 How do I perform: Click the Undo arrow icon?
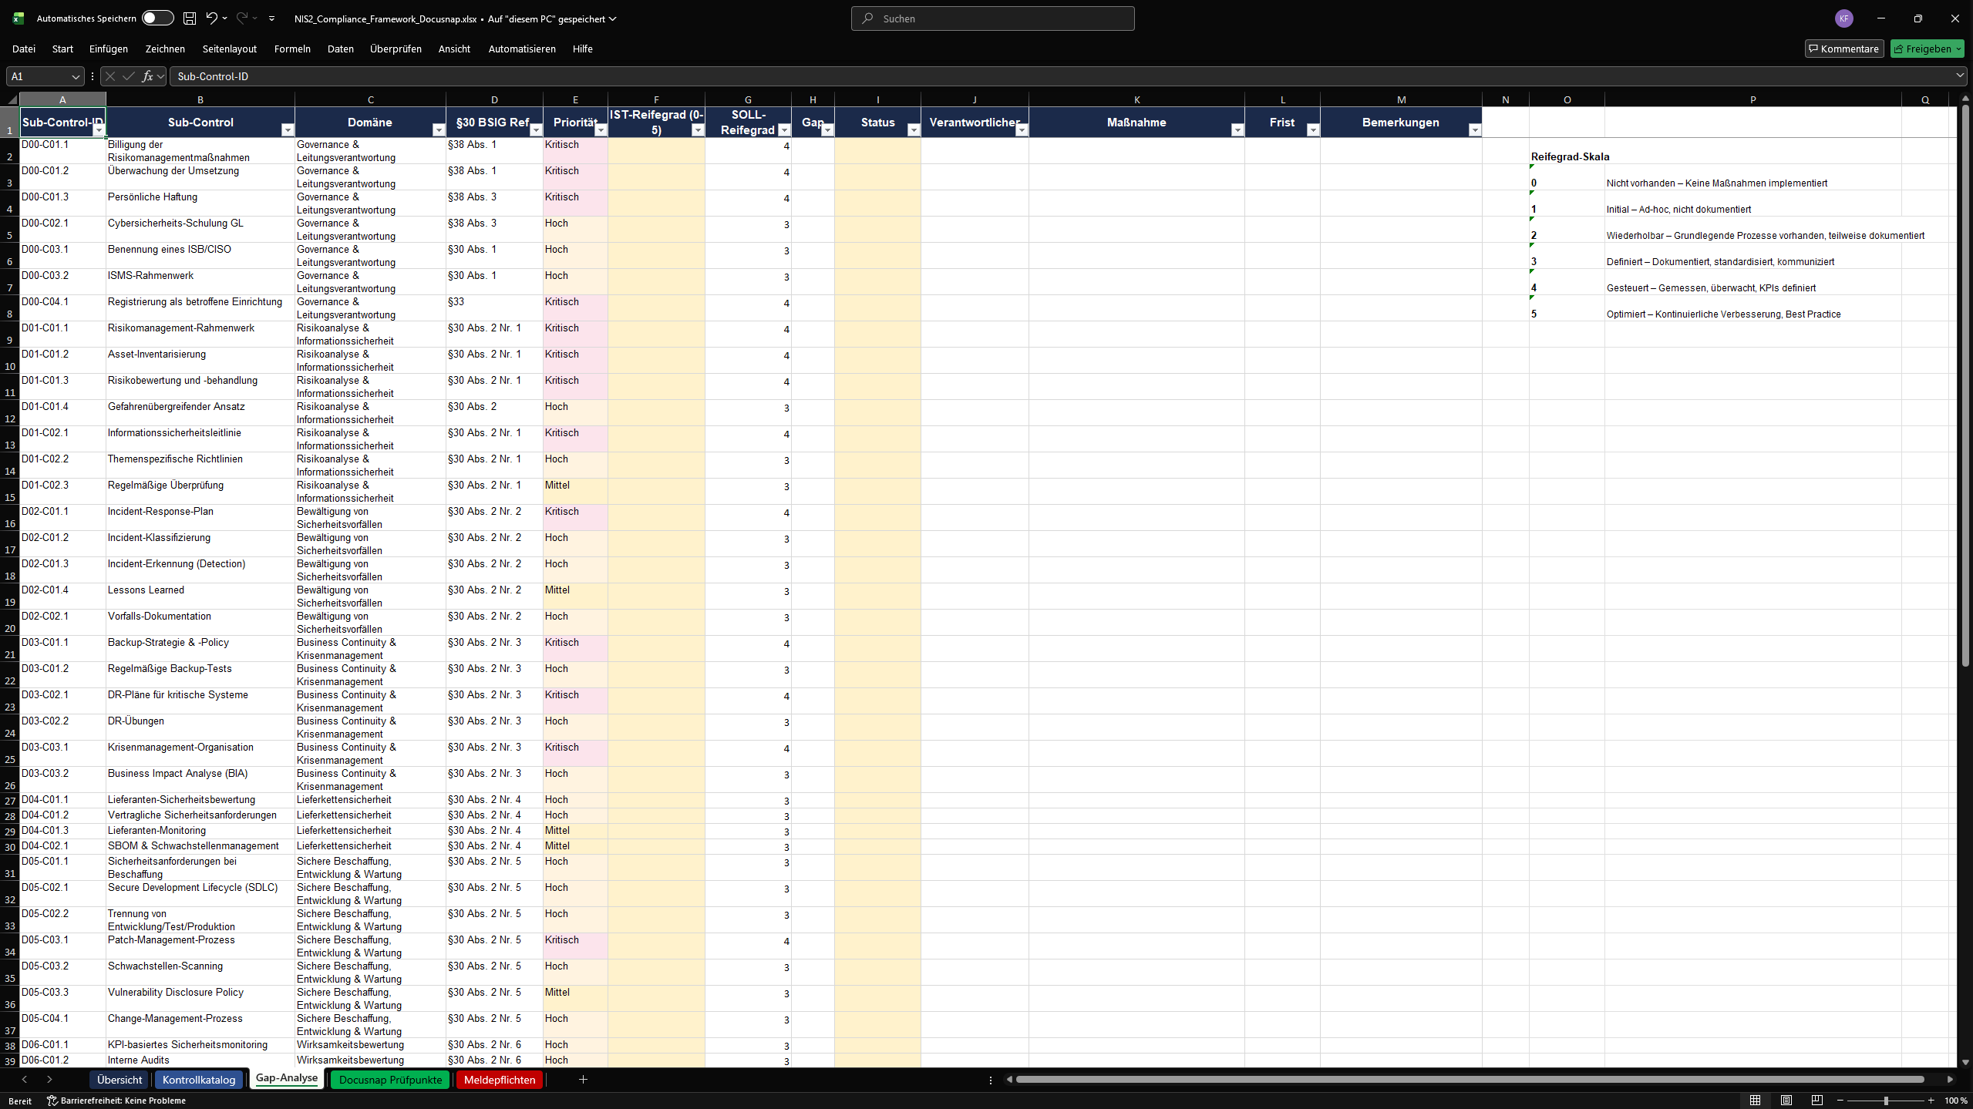point(210,18)
